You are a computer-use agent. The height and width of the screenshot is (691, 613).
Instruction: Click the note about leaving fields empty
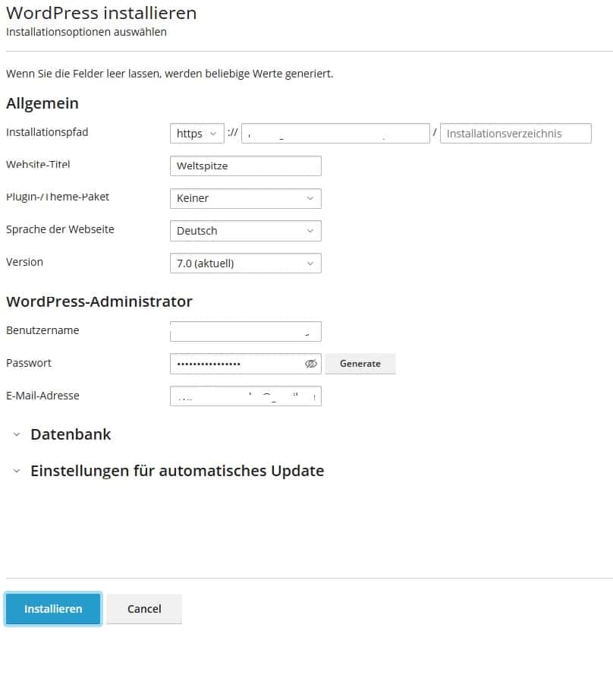170,74
